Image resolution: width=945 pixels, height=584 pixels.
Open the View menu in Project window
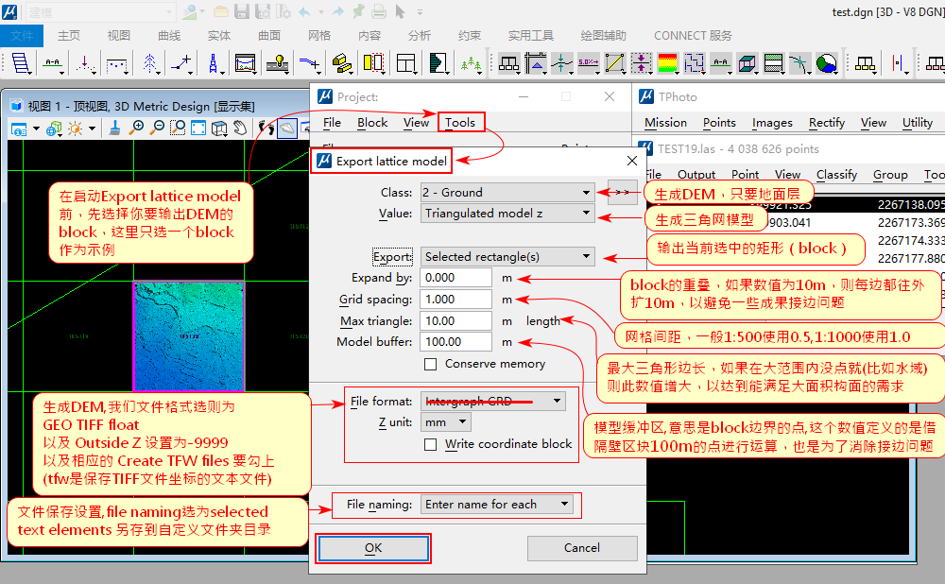pos(416,122)
